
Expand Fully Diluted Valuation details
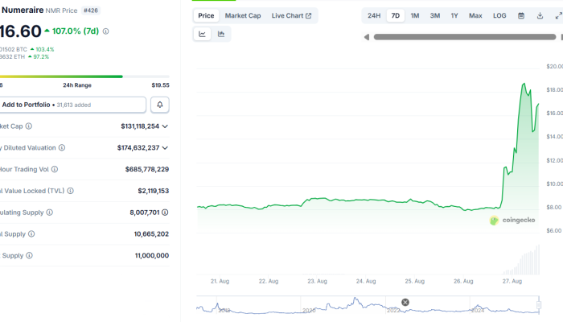165,148
